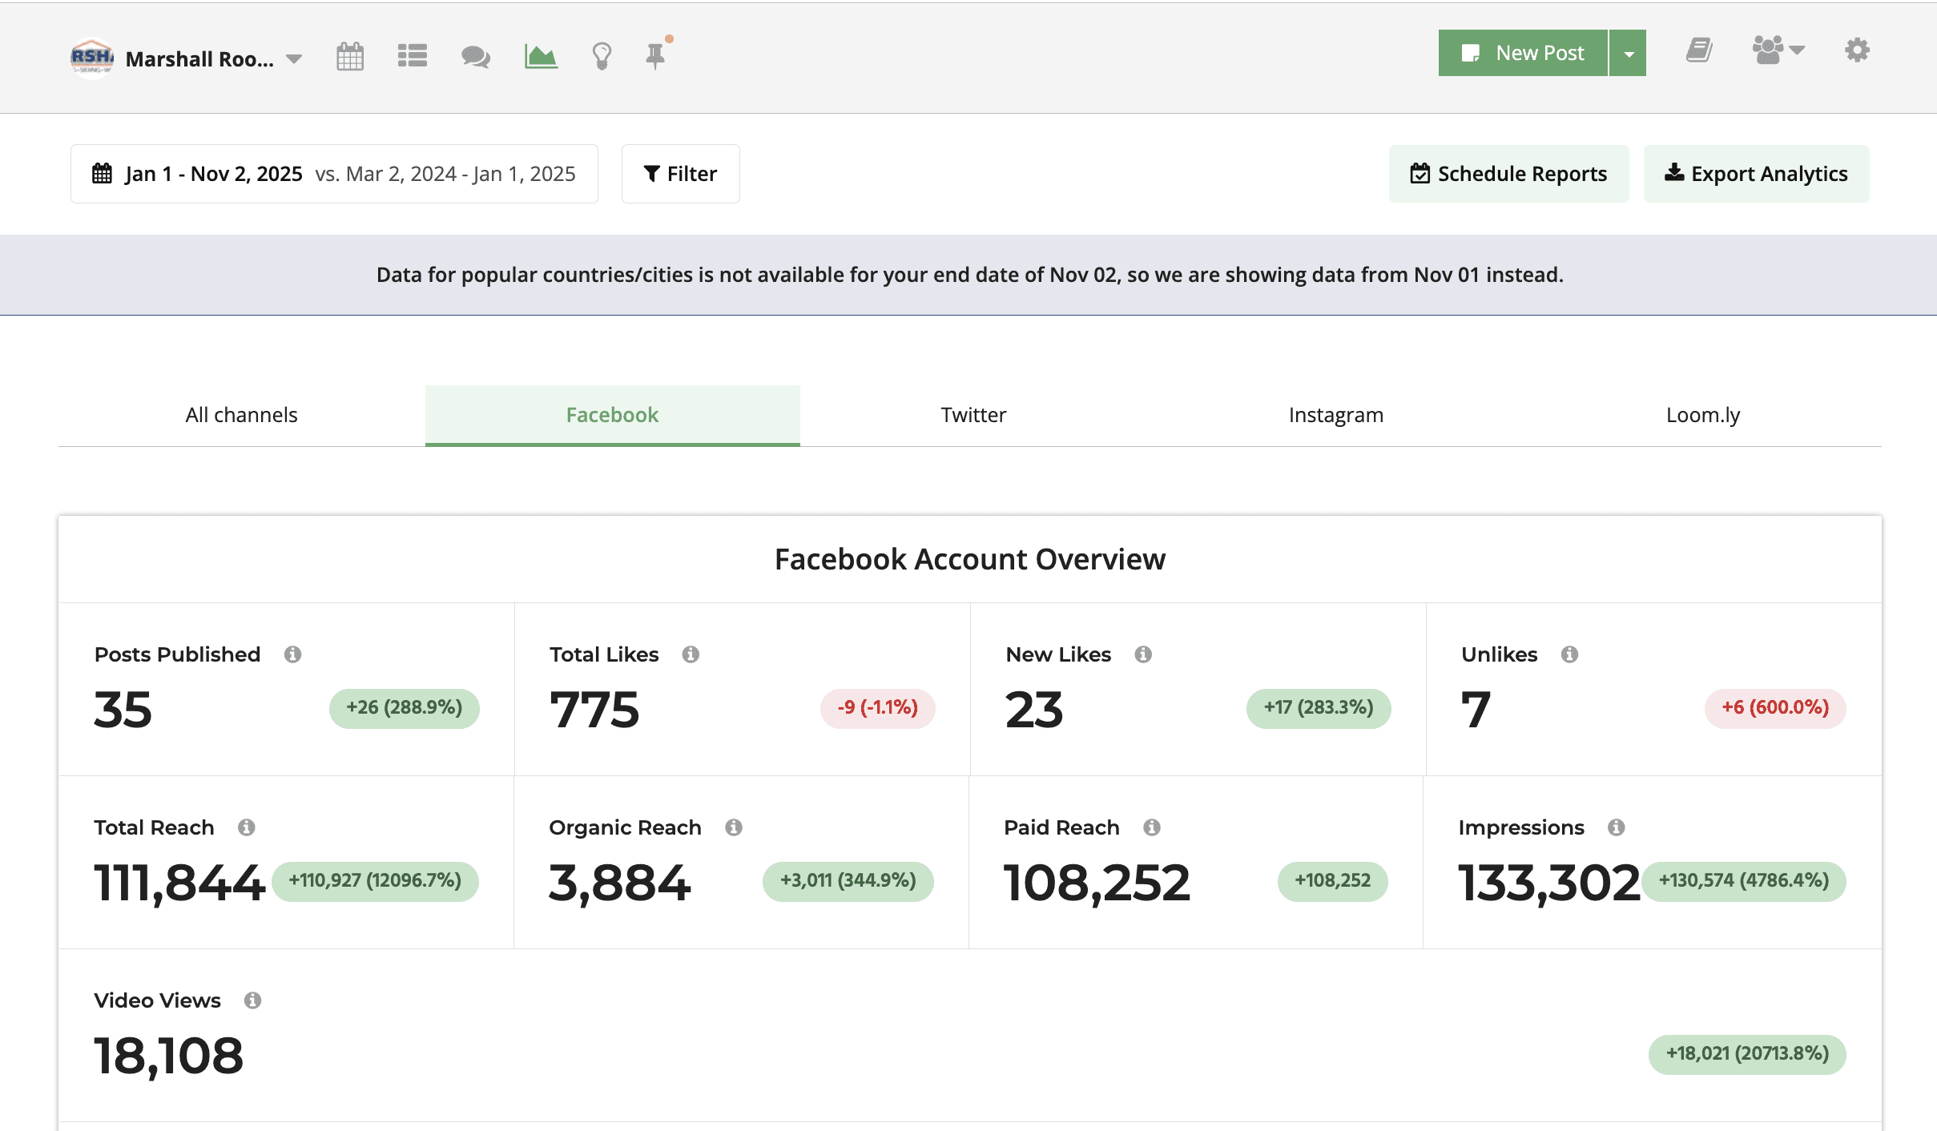
Task: Click the analytics chart icon
Action: pyautogui.click(x=541, y=56)
